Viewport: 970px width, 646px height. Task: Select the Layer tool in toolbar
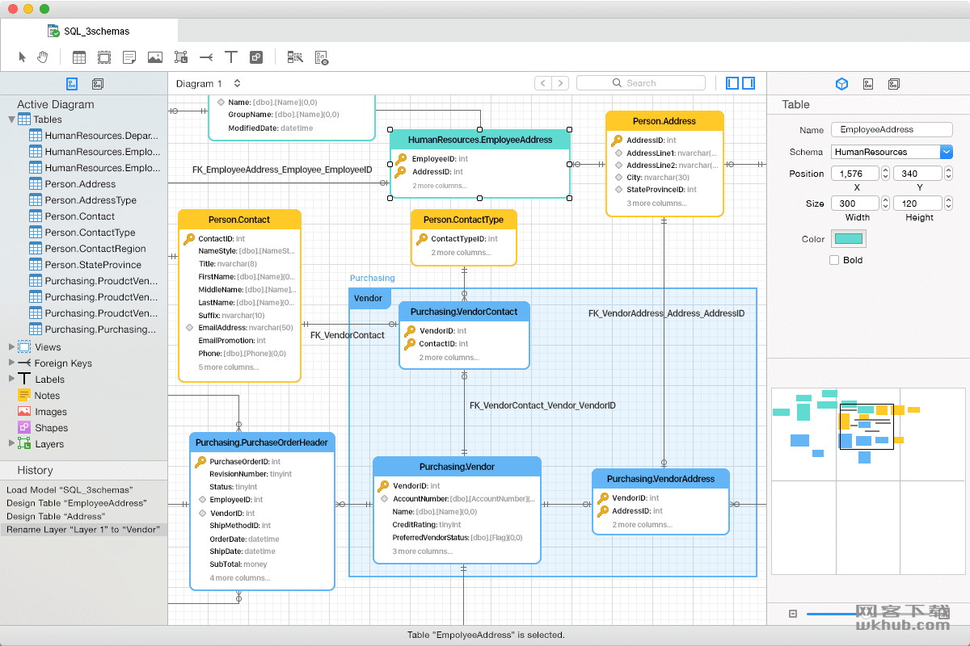coord(181,57)
